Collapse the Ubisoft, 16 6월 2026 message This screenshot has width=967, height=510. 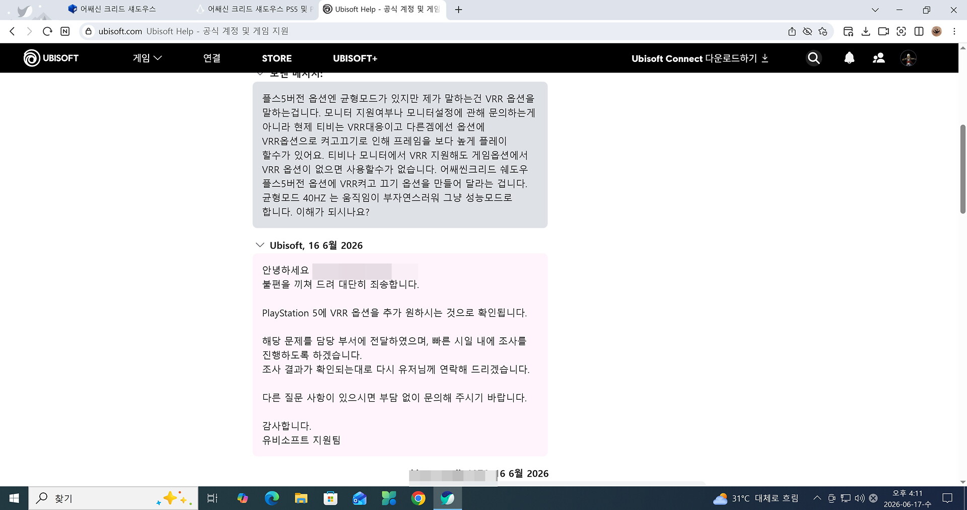[x=260, y=245]
